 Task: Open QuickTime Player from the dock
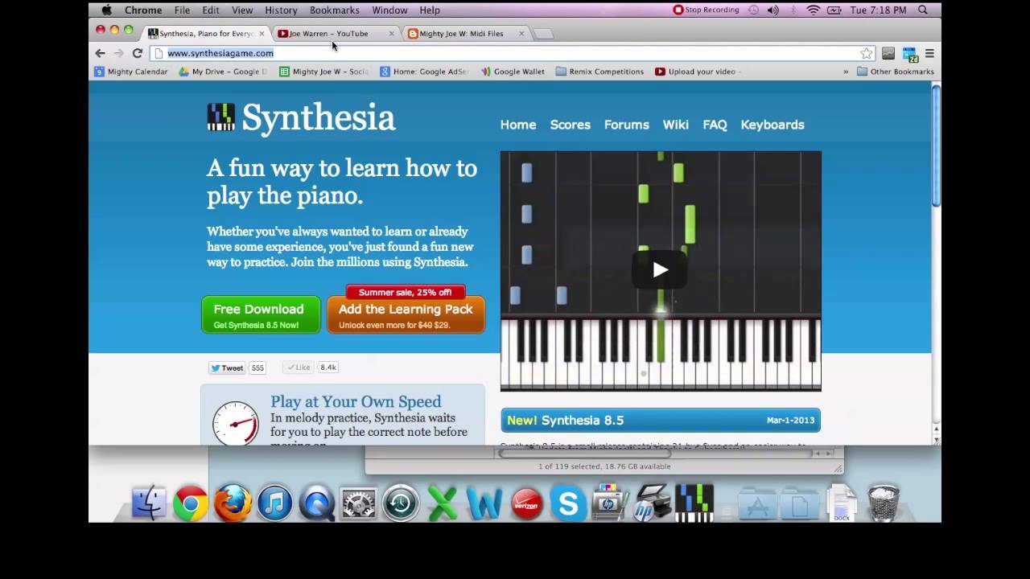point(316,504)
